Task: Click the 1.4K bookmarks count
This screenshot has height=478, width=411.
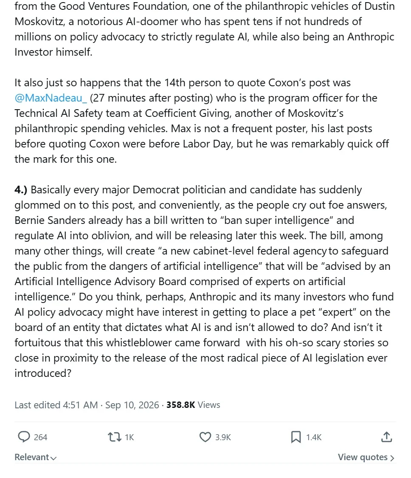Action: pyautogui.click(x=314, y=437)
